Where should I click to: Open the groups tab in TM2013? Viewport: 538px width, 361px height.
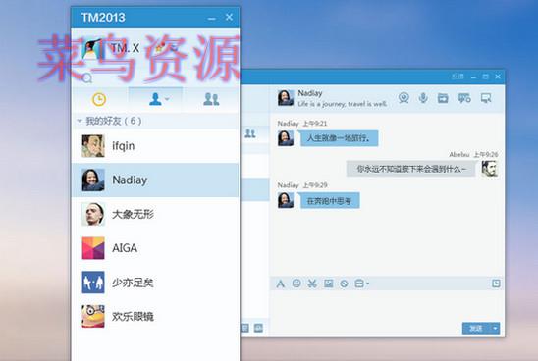click(x=211, y=99)
